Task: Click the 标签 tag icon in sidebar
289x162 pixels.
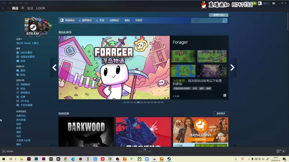Action: coord(18,61)
